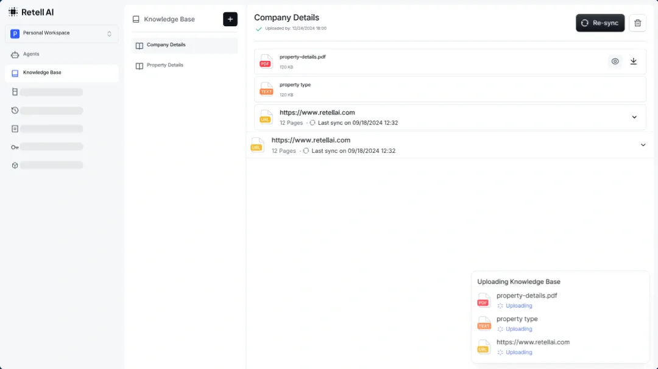The width and height of the screenshot is (658, 369).
Task: Click the cube-shaped icon at sidebar bottom
Action: [15, 165]
